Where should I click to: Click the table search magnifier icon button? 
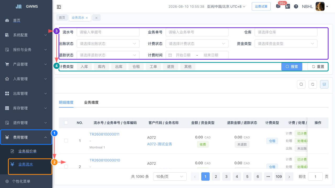click(x=301, y=84)
